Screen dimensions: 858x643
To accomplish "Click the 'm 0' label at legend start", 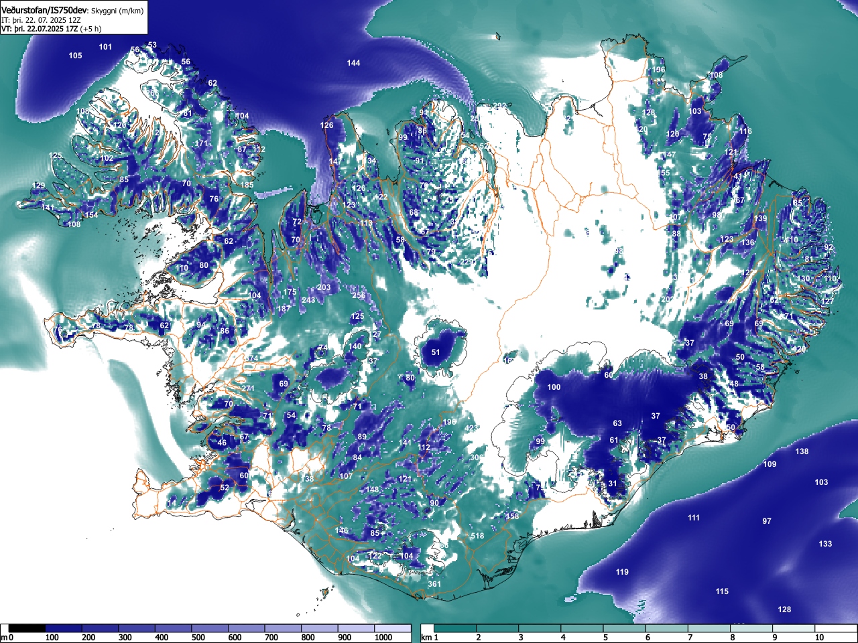I will tap(7, 638).
